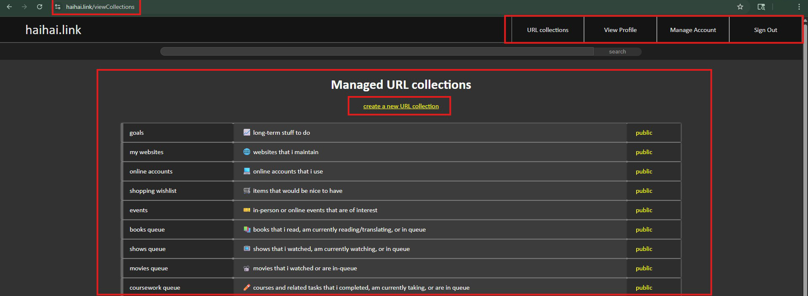Focus the collections search input field
This screenshot has width=808, height=296.
(377, 51)
